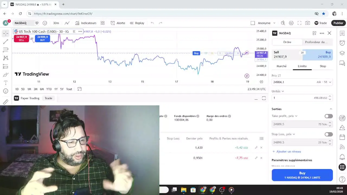The image size is (347, 195).
Task: Select the brush drawing tool
Action: click(x=6, y=74)
